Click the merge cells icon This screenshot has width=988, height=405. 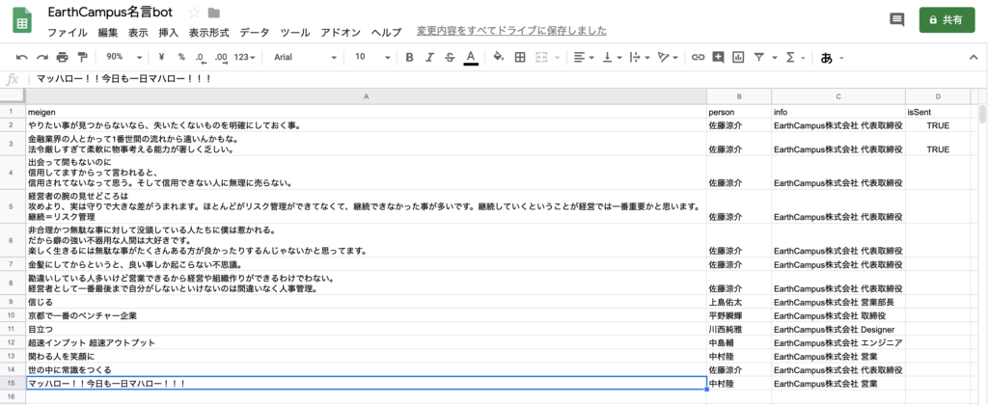(541, 57)
